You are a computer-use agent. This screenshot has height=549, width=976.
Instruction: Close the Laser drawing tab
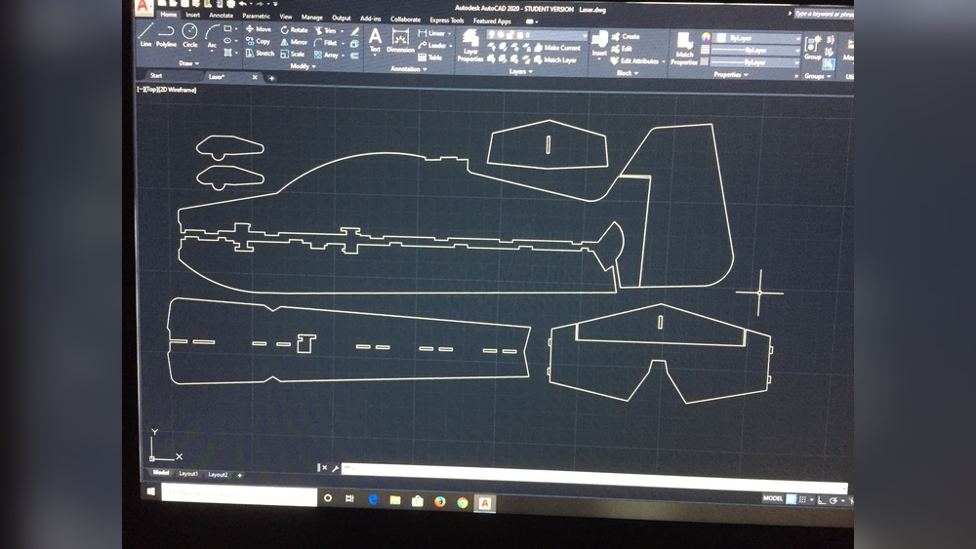255,77
